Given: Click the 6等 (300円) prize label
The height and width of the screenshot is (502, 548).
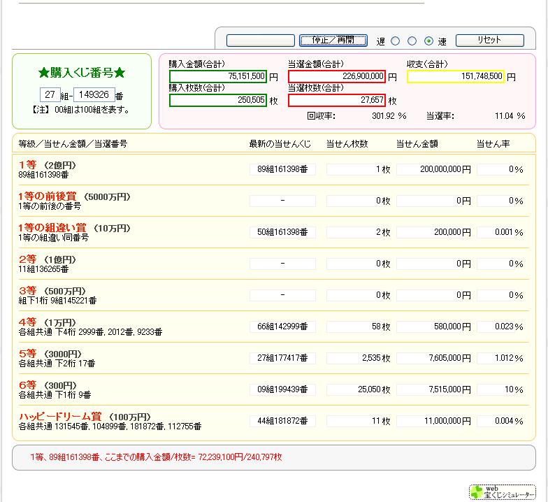Looking at the screenshot, I should [48, 385].
